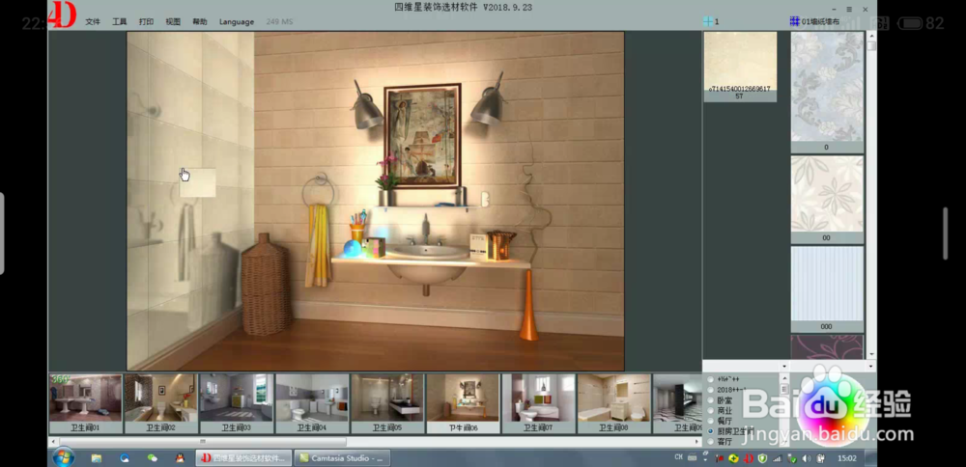Open scene thumbnail 卫生间03
The width and height of the screenshot is (966, 467).
[x=237, y=403]
